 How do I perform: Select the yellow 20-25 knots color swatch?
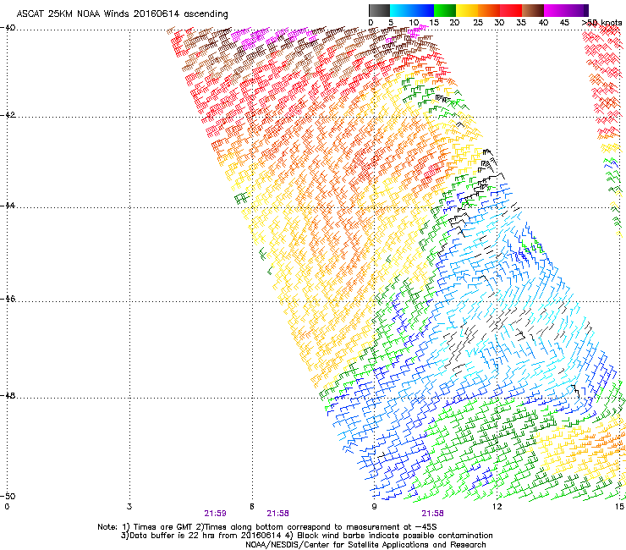click(x=467, y=10)
